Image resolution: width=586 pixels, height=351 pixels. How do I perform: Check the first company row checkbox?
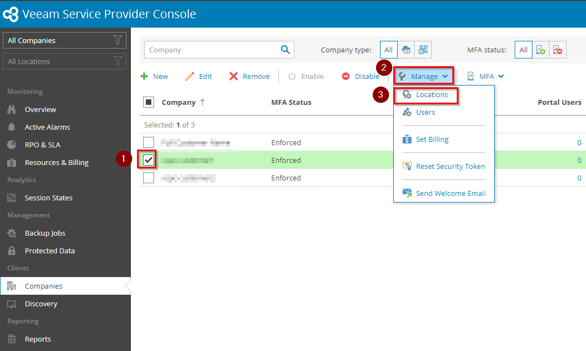(149, 142)
